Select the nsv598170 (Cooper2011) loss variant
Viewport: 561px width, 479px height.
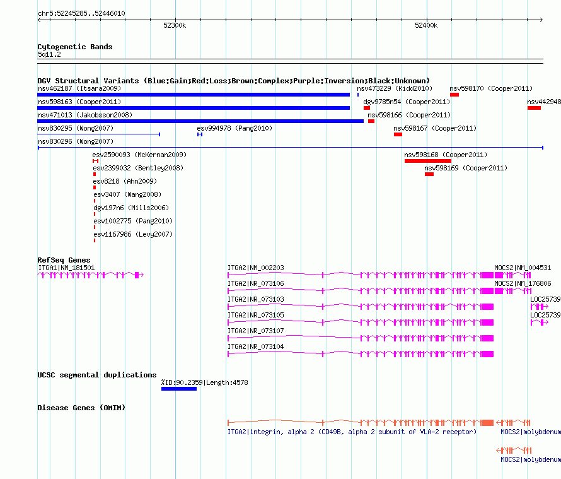[454, 95]
